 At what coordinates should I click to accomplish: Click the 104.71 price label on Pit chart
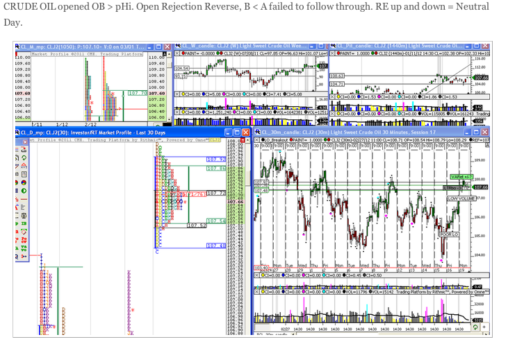pos(337,85)
